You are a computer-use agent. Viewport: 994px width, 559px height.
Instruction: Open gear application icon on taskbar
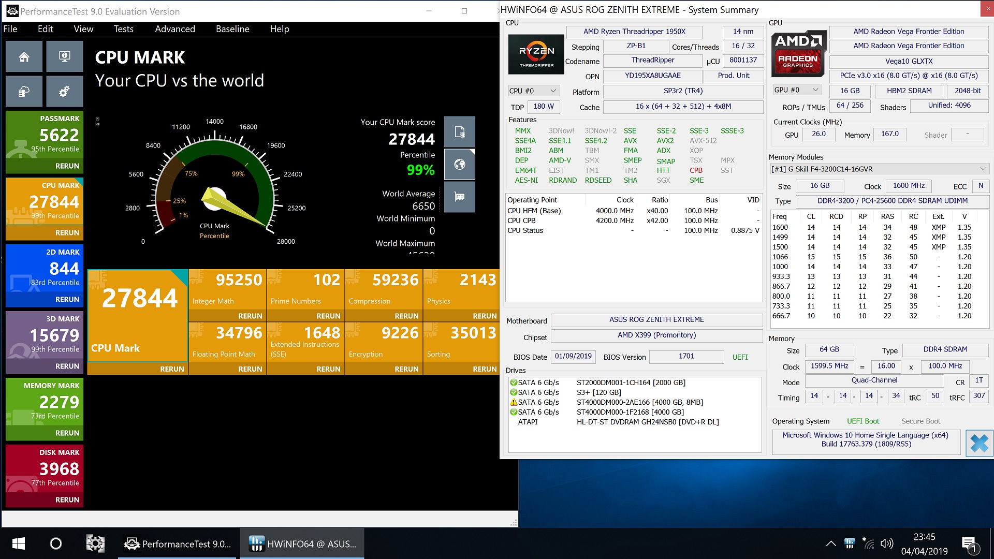pos(95,543)
